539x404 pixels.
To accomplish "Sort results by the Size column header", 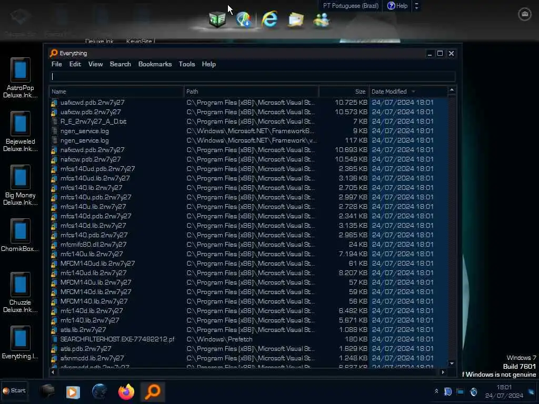I will point(344,92).
